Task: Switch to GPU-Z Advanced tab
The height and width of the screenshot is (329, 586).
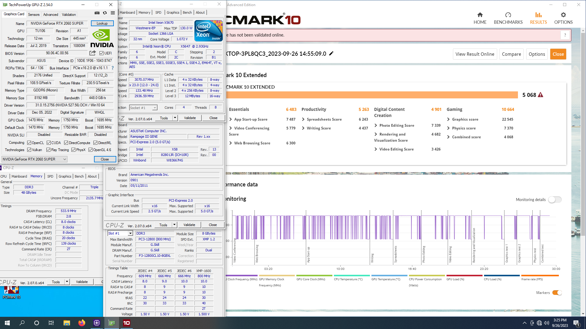Action: 51,15
